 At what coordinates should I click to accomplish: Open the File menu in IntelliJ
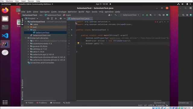23,12
